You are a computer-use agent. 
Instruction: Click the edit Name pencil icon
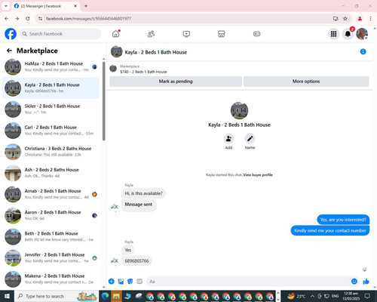250,138
